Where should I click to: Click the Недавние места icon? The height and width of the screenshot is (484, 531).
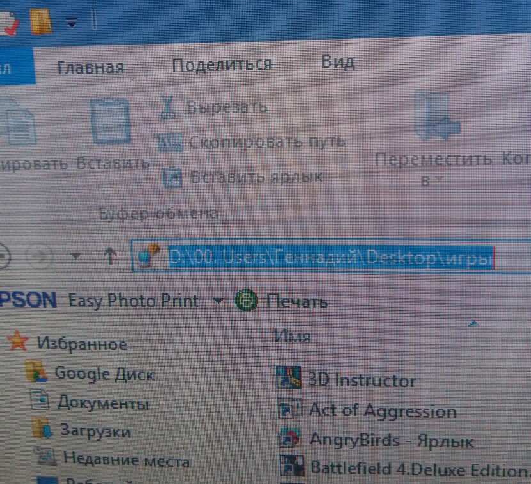click(45, 456)
